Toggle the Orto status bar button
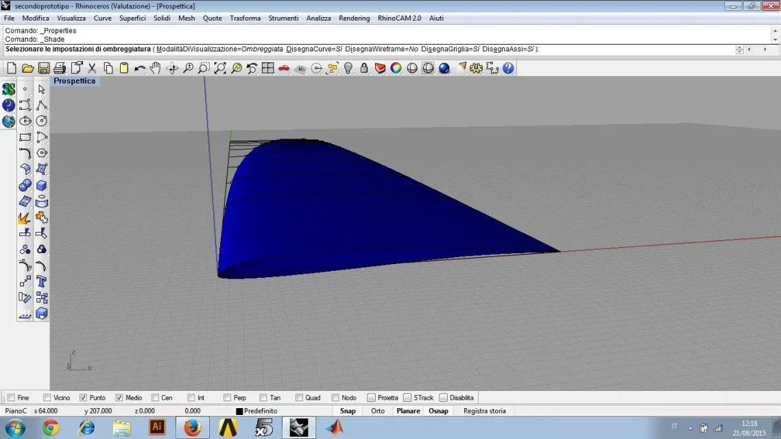781x439 pixels. click(378, 411)
